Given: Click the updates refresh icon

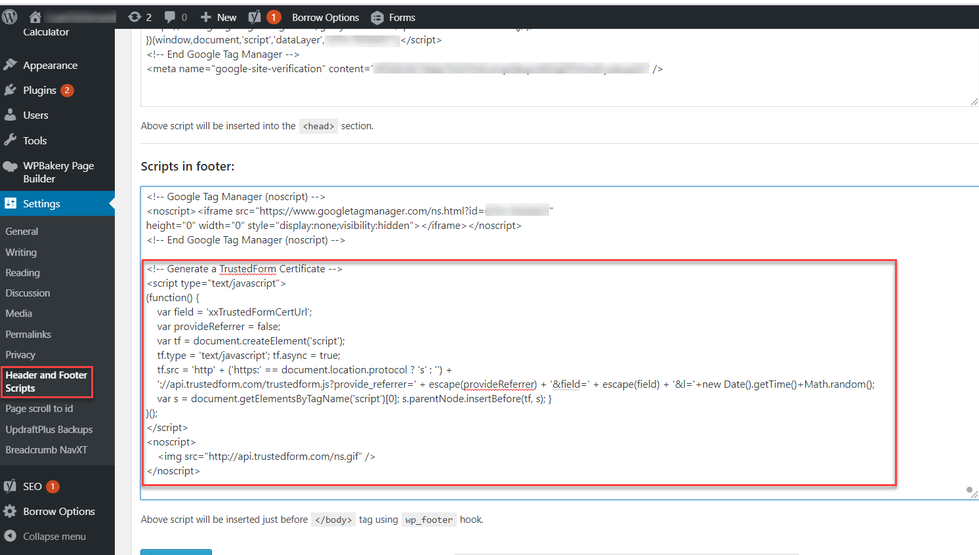Looking at the screenshot, I should pos(135,17).
